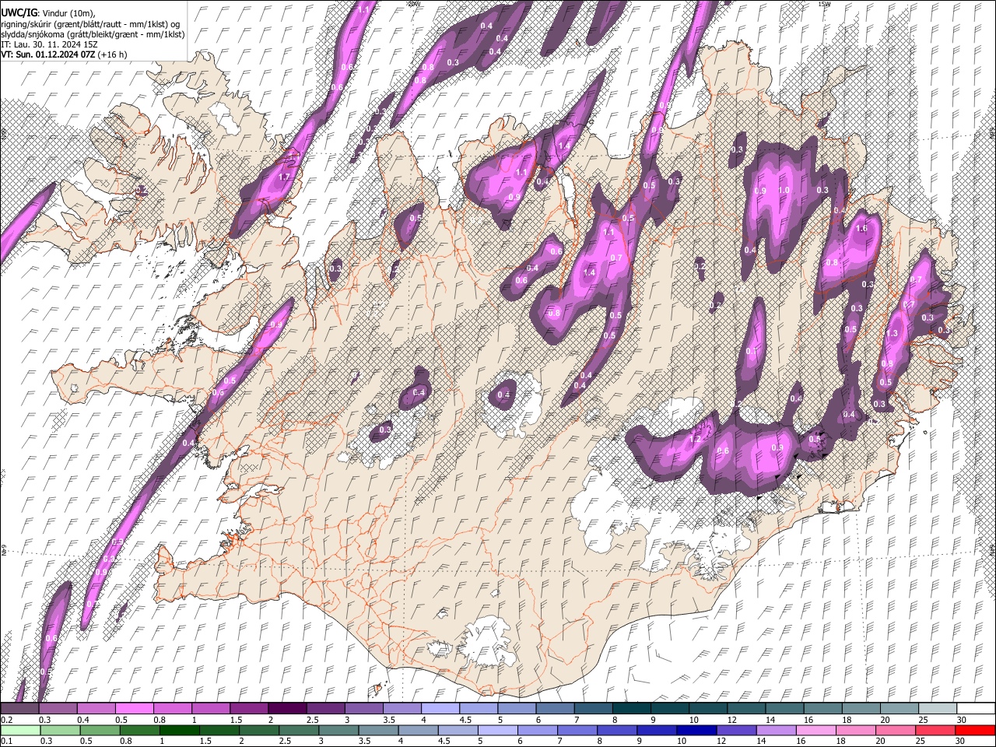The height and width of the screenshot is (747, 996).
Task: Click the top-row legend label '4.5'
Action: 465,720
